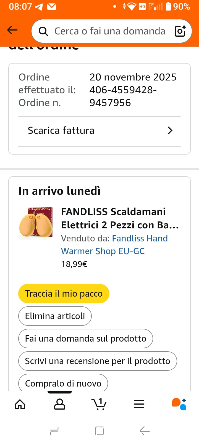Expand Scarica fattura chevron arrow

coord(170,130)
